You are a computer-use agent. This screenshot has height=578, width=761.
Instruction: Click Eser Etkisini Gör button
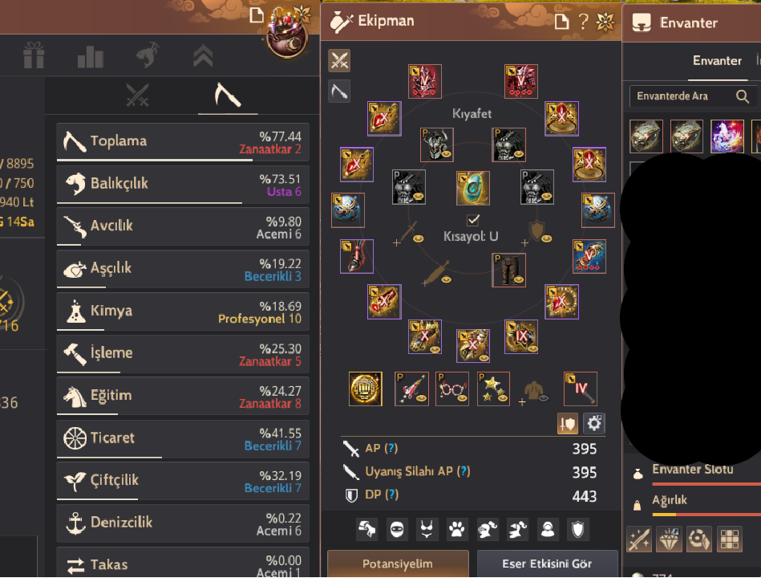tap(547, 564)
